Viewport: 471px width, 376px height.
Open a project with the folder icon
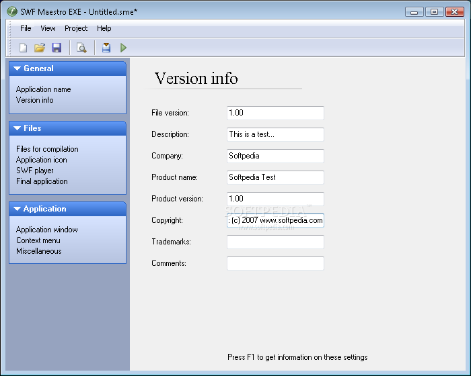(x=40, y=48)
